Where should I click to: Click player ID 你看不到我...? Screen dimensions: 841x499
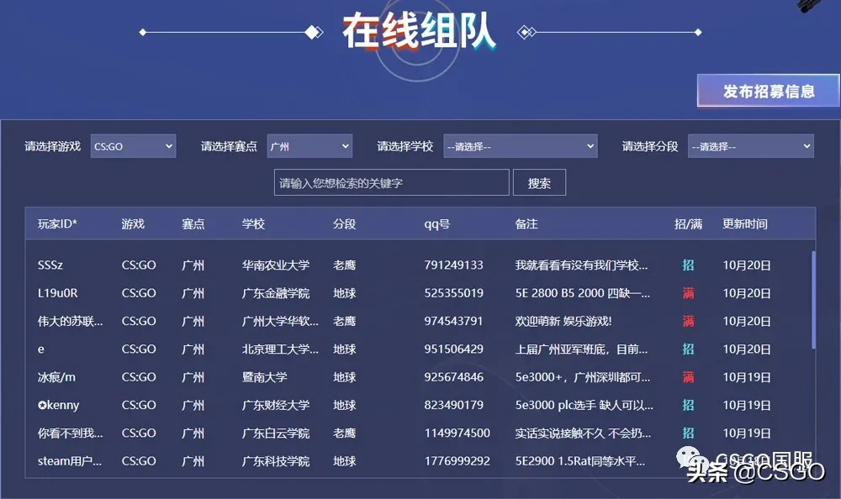pos(71,433)
